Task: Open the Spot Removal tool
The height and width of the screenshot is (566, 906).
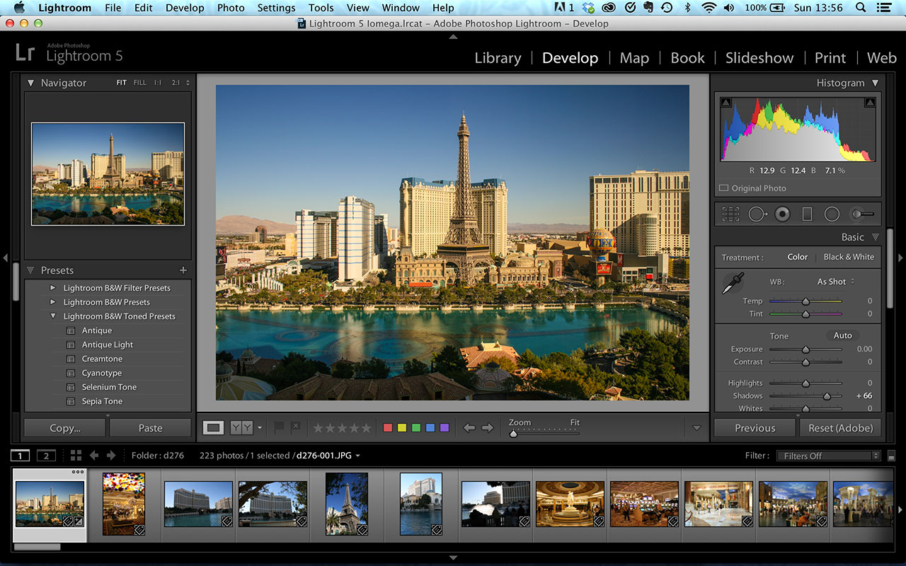Action: pos(757,214)
